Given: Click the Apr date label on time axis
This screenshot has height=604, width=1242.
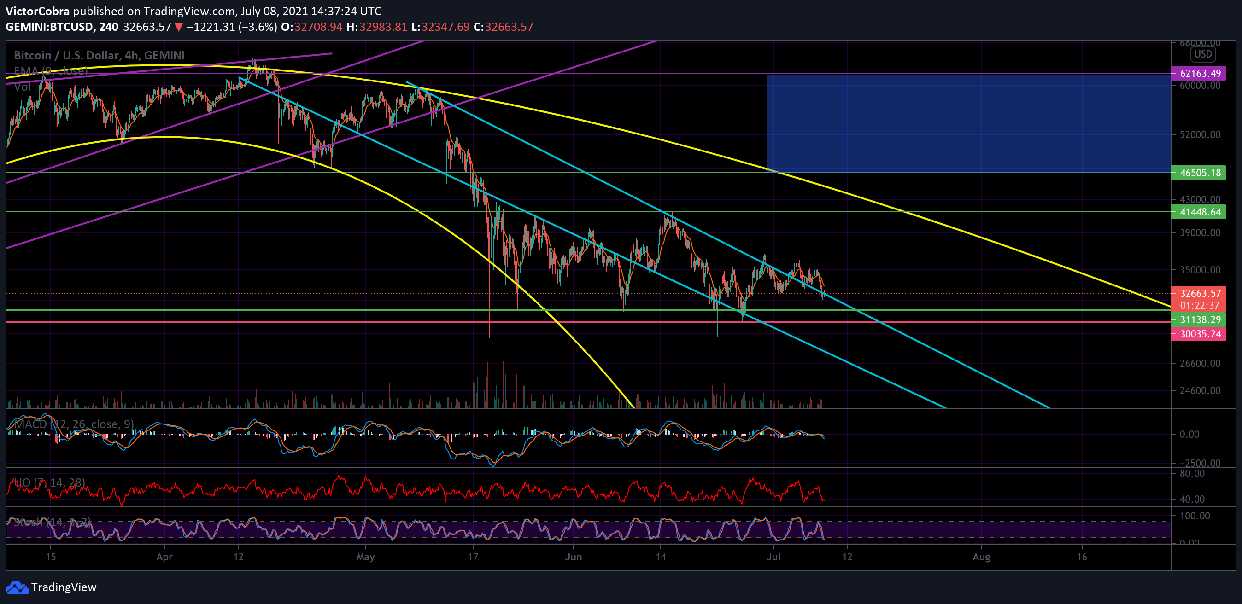Looking at the screenshot, I should [164, 557].
